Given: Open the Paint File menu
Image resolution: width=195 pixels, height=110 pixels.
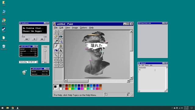Looking at the screenshot, I should tap(56, 28).
